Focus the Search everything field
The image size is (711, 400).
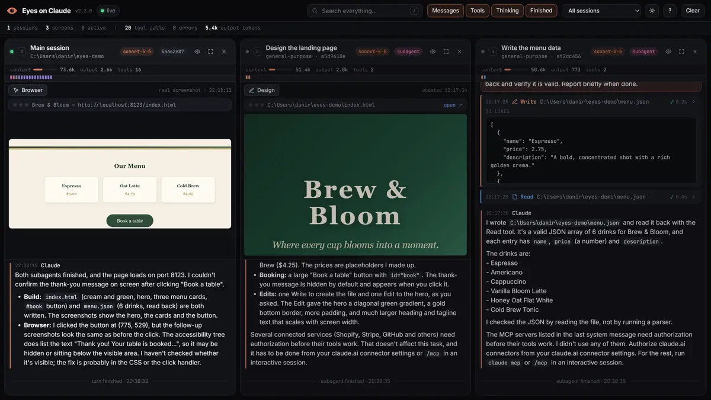364,11
